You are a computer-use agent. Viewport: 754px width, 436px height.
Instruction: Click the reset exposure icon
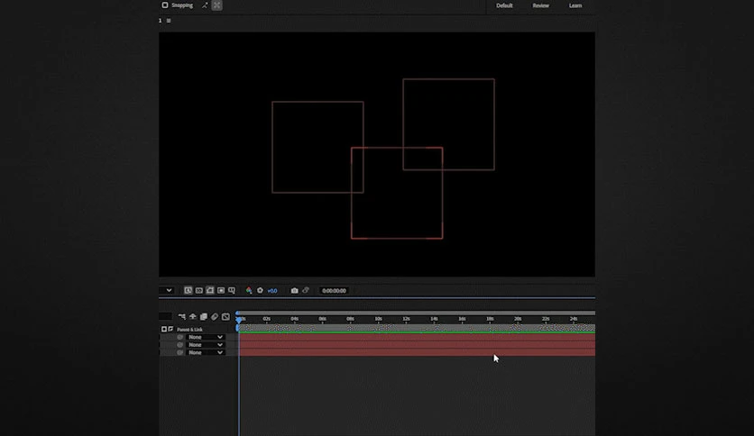coord(260,290)
